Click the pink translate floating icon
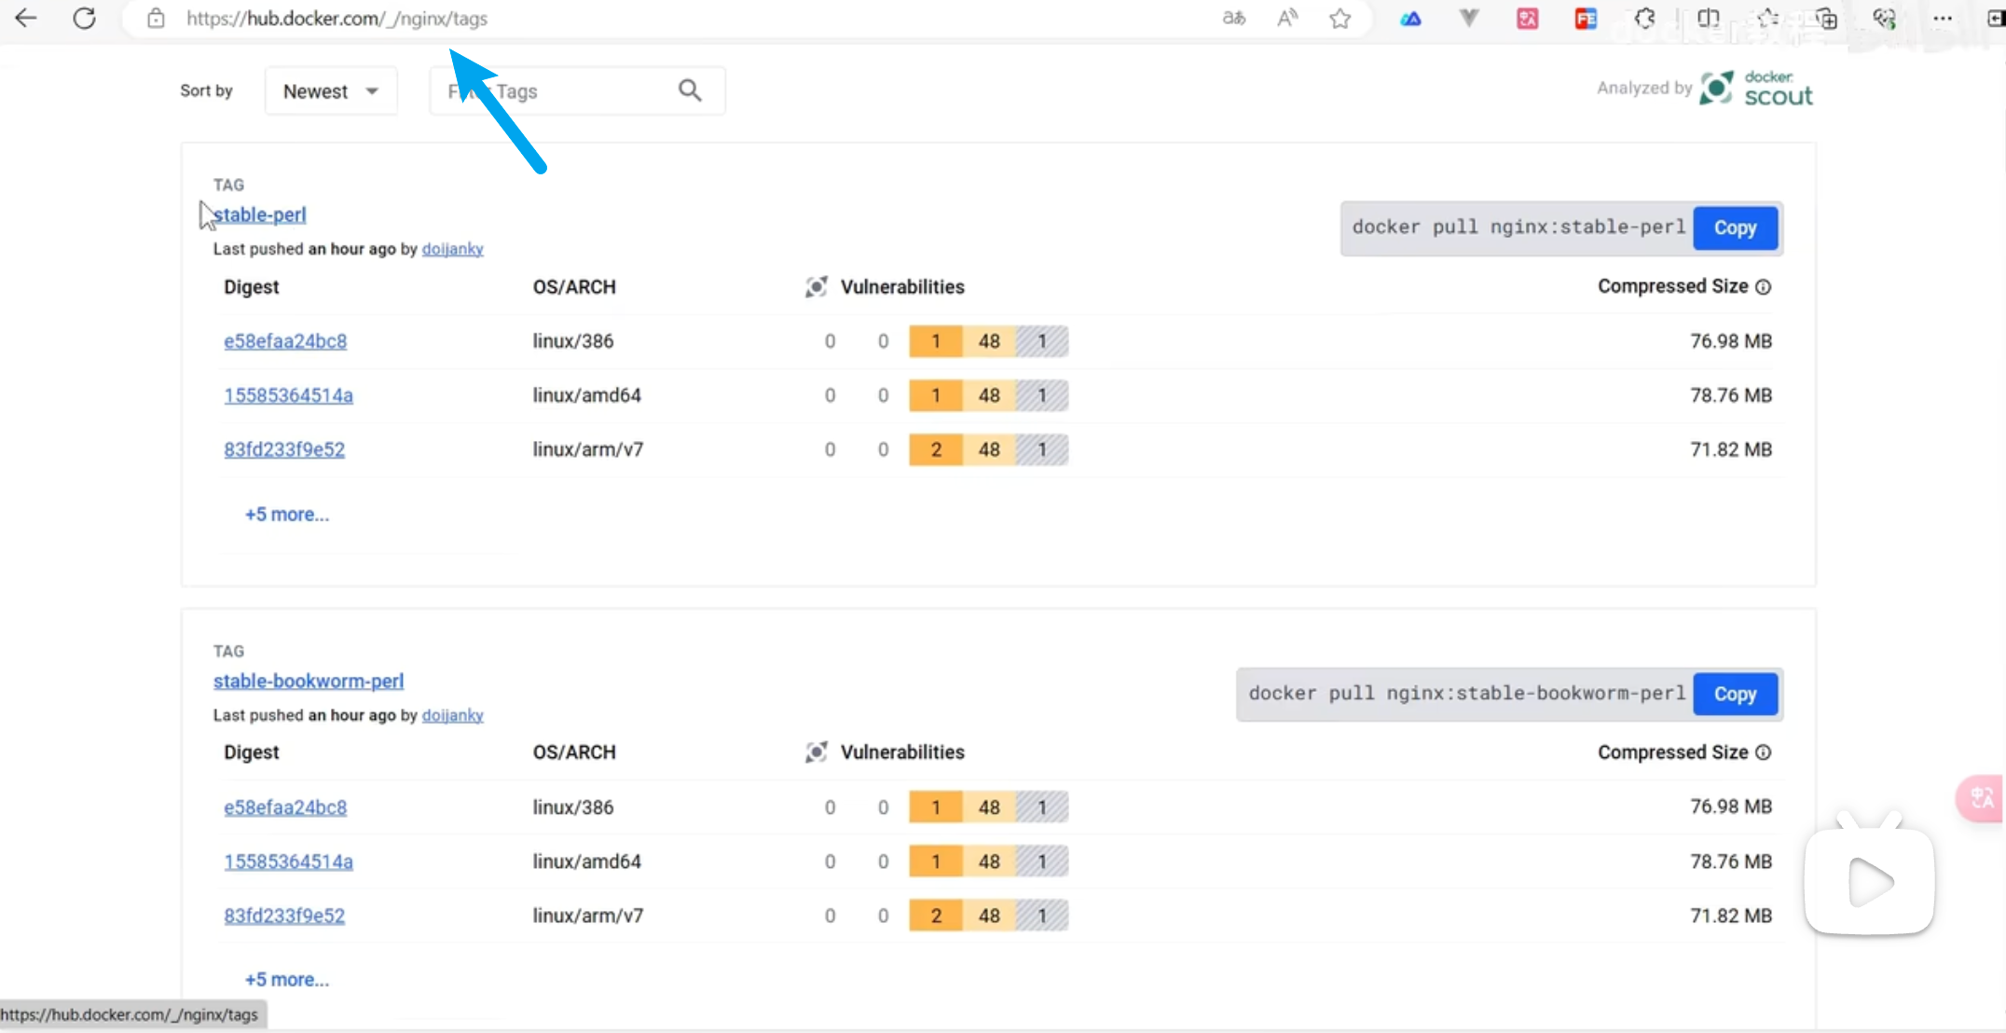The image size is (2006, 1033). click(1981, 799)
